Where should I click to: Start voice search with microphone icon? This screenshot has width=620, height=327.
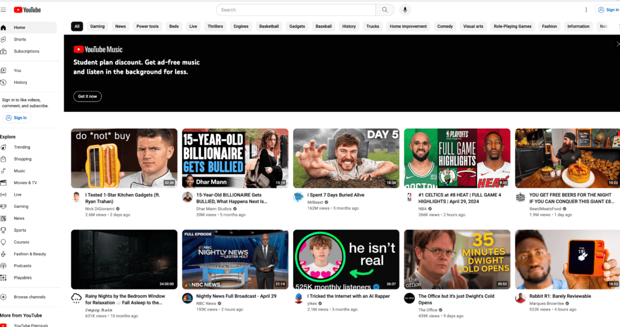pos(405,10)
